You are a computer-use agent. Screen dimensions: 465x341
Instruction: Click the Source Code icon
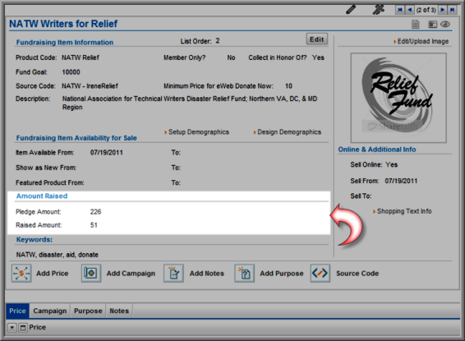click(x=320, y=273)
